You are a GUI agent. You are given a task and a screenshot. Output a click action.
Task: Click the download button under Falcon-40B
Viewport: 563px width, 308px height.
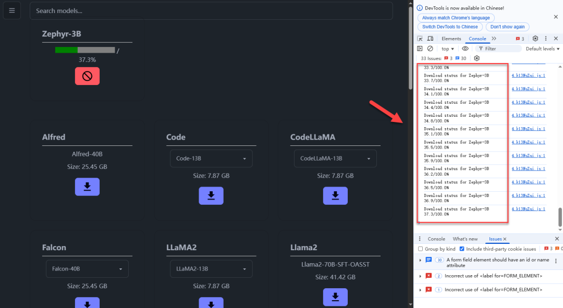click(87, 303)
